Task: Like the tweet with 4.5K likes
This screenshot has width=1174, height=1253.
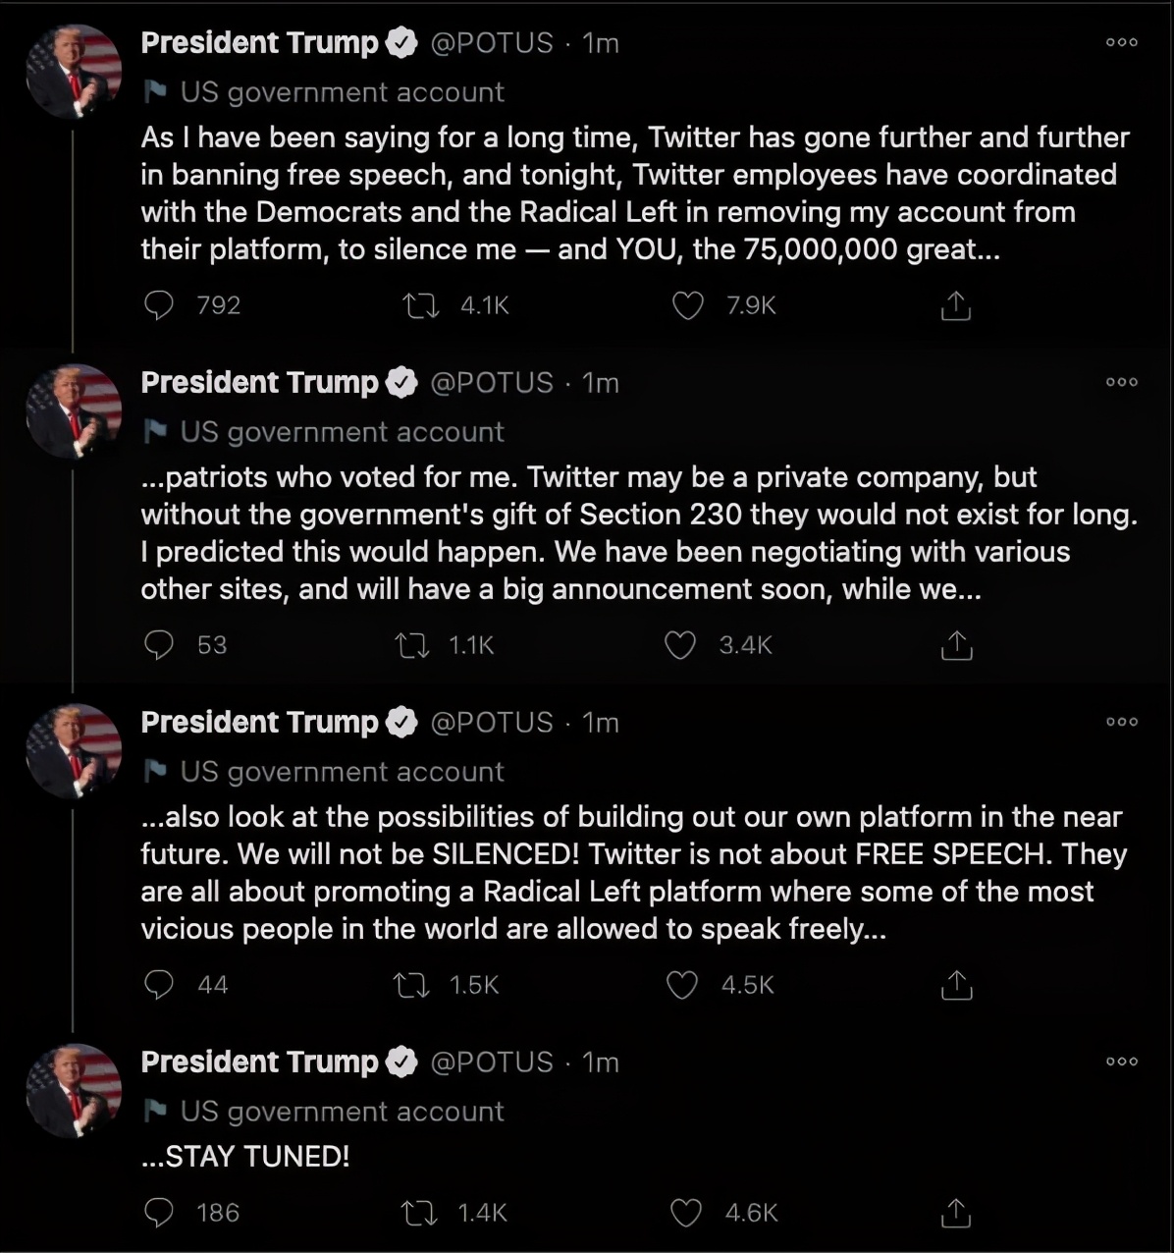Action: (682, 985)
